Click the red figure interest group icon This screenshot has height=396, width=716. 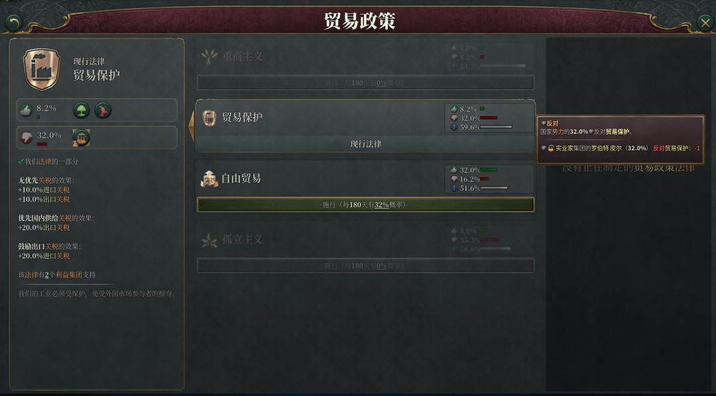(103, 111)
